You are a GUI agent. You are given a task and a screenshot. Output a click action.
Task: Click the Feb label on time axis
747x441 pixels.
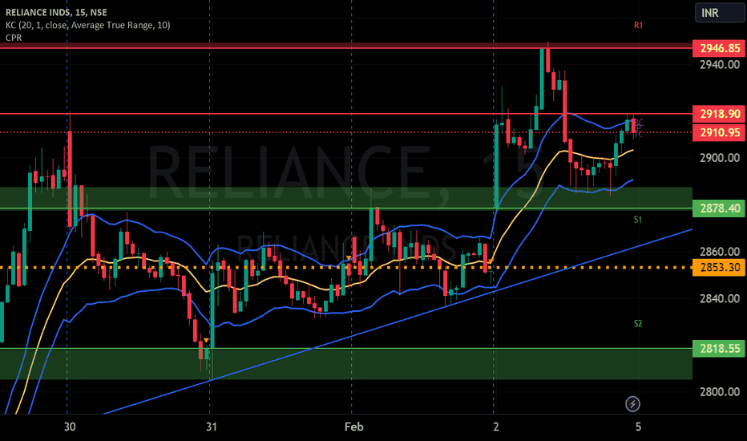click(x=354, y=427)
